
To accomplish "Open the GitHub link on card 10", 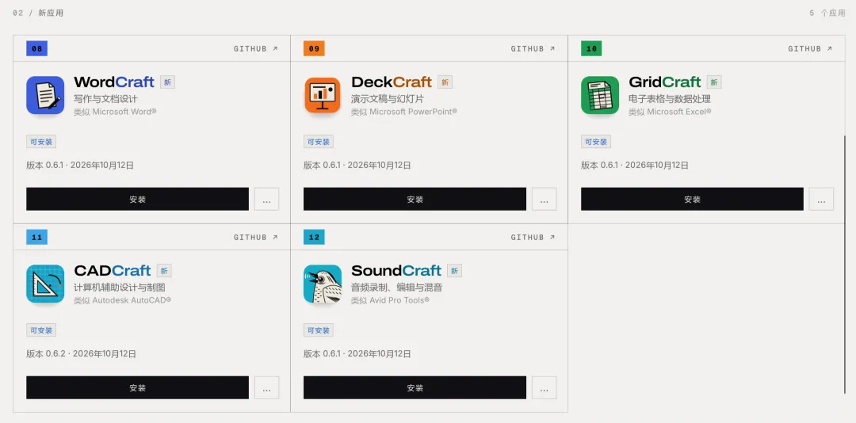I will click(810, 48).
